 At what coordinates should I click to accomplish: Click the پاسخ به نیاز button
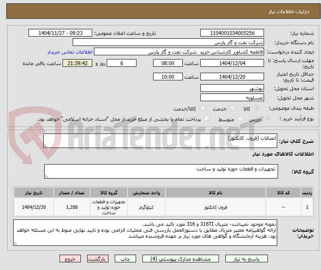click(x=247, y=259)
